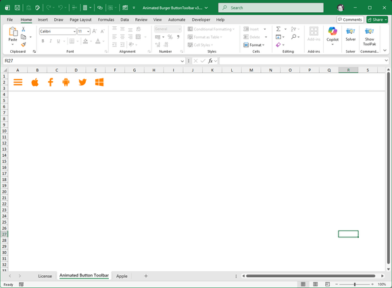Image resolution: width=392 pixels, height=288 pixels.
Task: Open the File menu
Action: pyautogui.click(x=9, y=20)
